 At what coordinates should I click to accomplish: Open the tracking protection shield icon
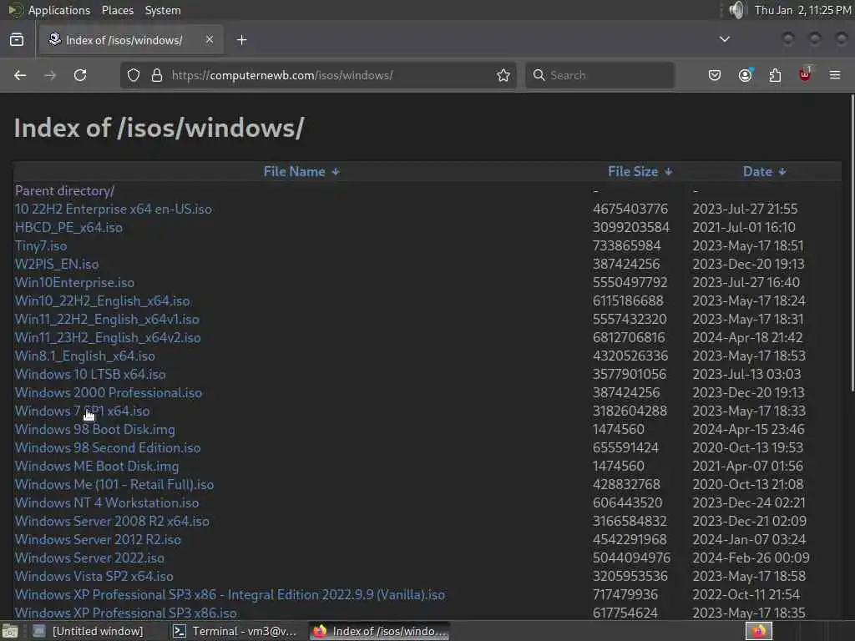[x=134, y=75]
